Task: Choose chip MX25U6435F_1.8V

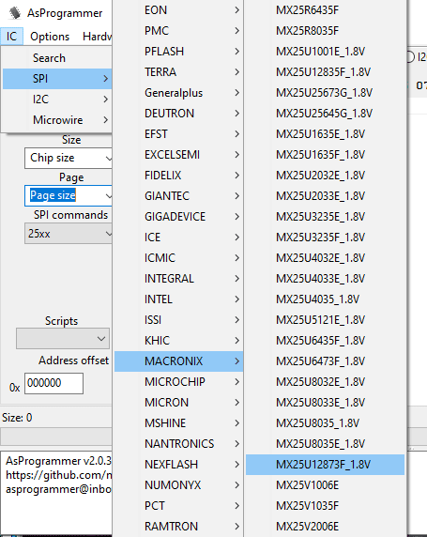Action: pos(325,341)
